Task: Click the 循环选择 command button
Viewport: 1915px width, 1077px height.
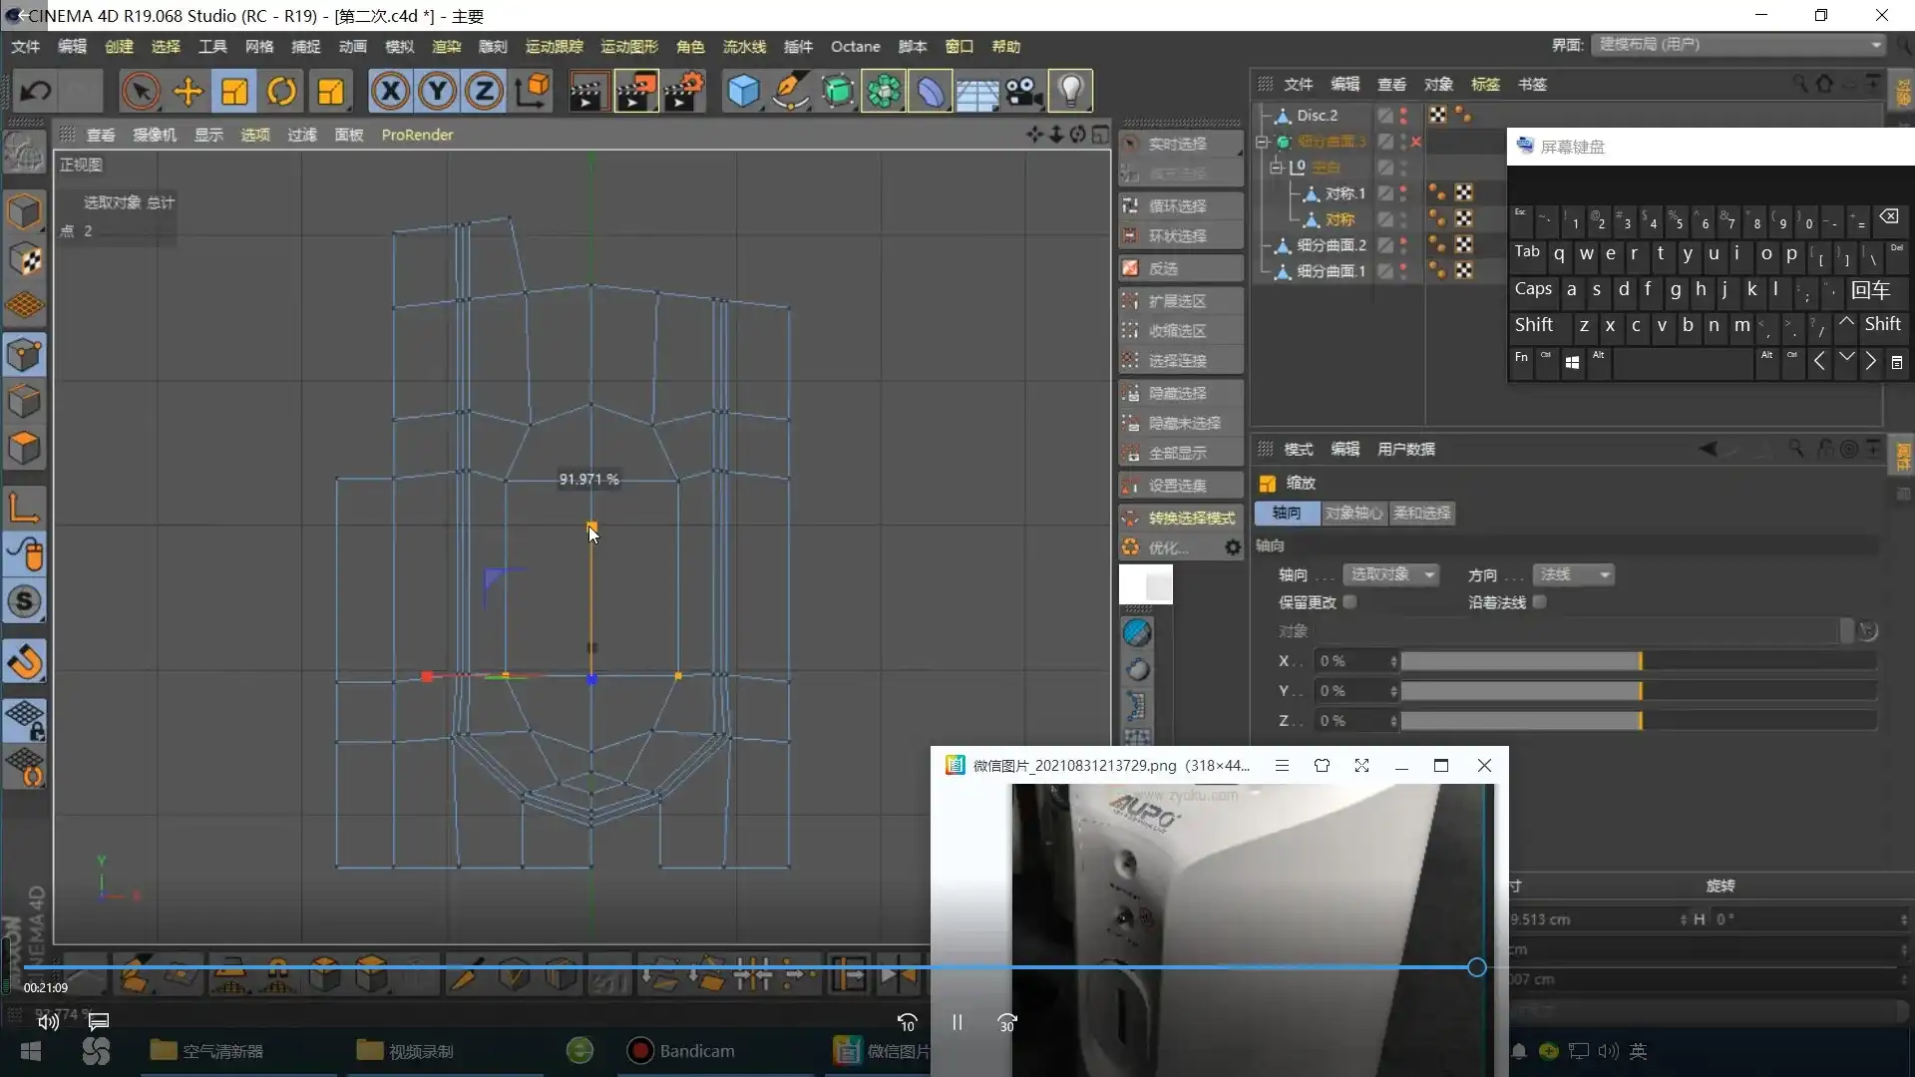Action: click(x=1178, y=205)
